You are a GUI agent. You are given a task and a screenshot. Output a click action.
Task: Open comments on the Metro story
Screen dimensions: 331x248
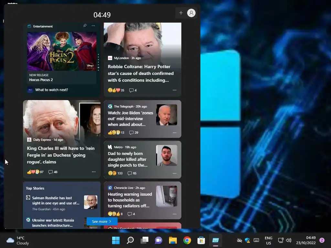pos(132,173)
